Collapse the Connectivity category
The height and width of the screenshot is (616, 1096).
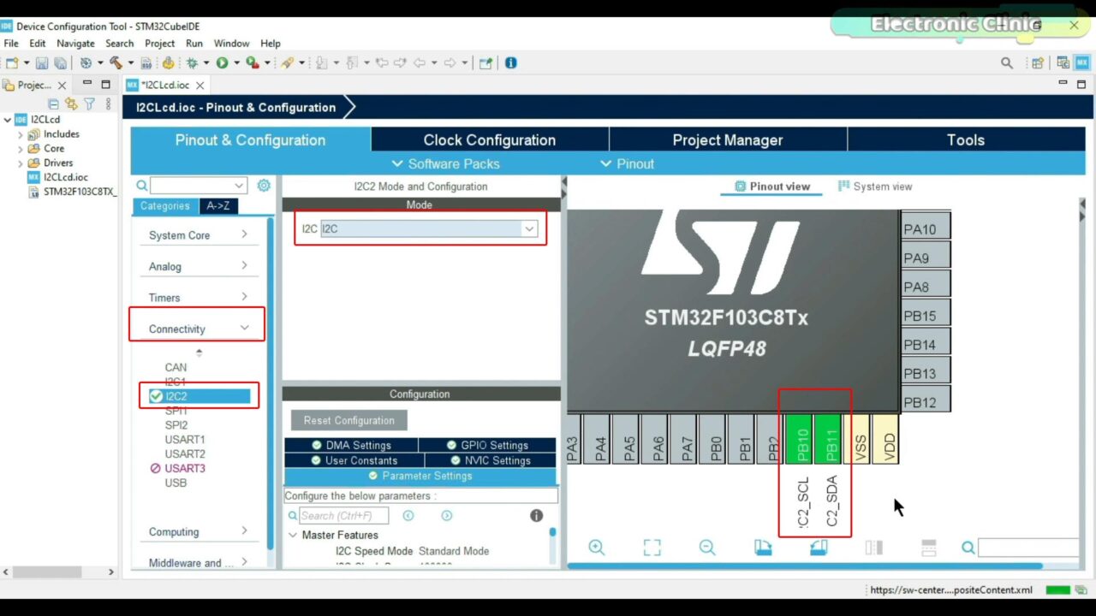244,328
